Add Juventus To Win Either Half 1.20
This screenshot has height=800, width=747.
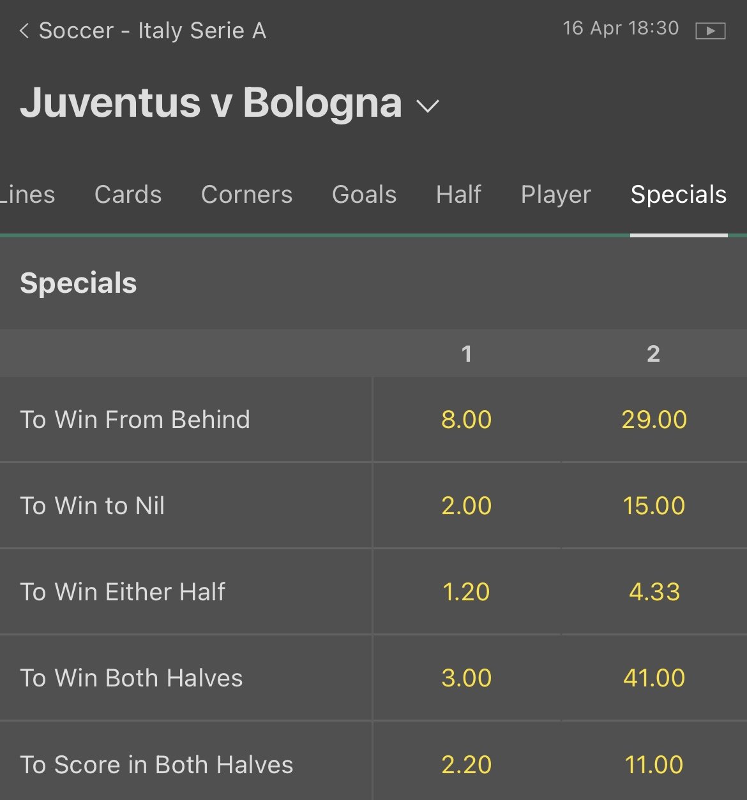point(467,592)
